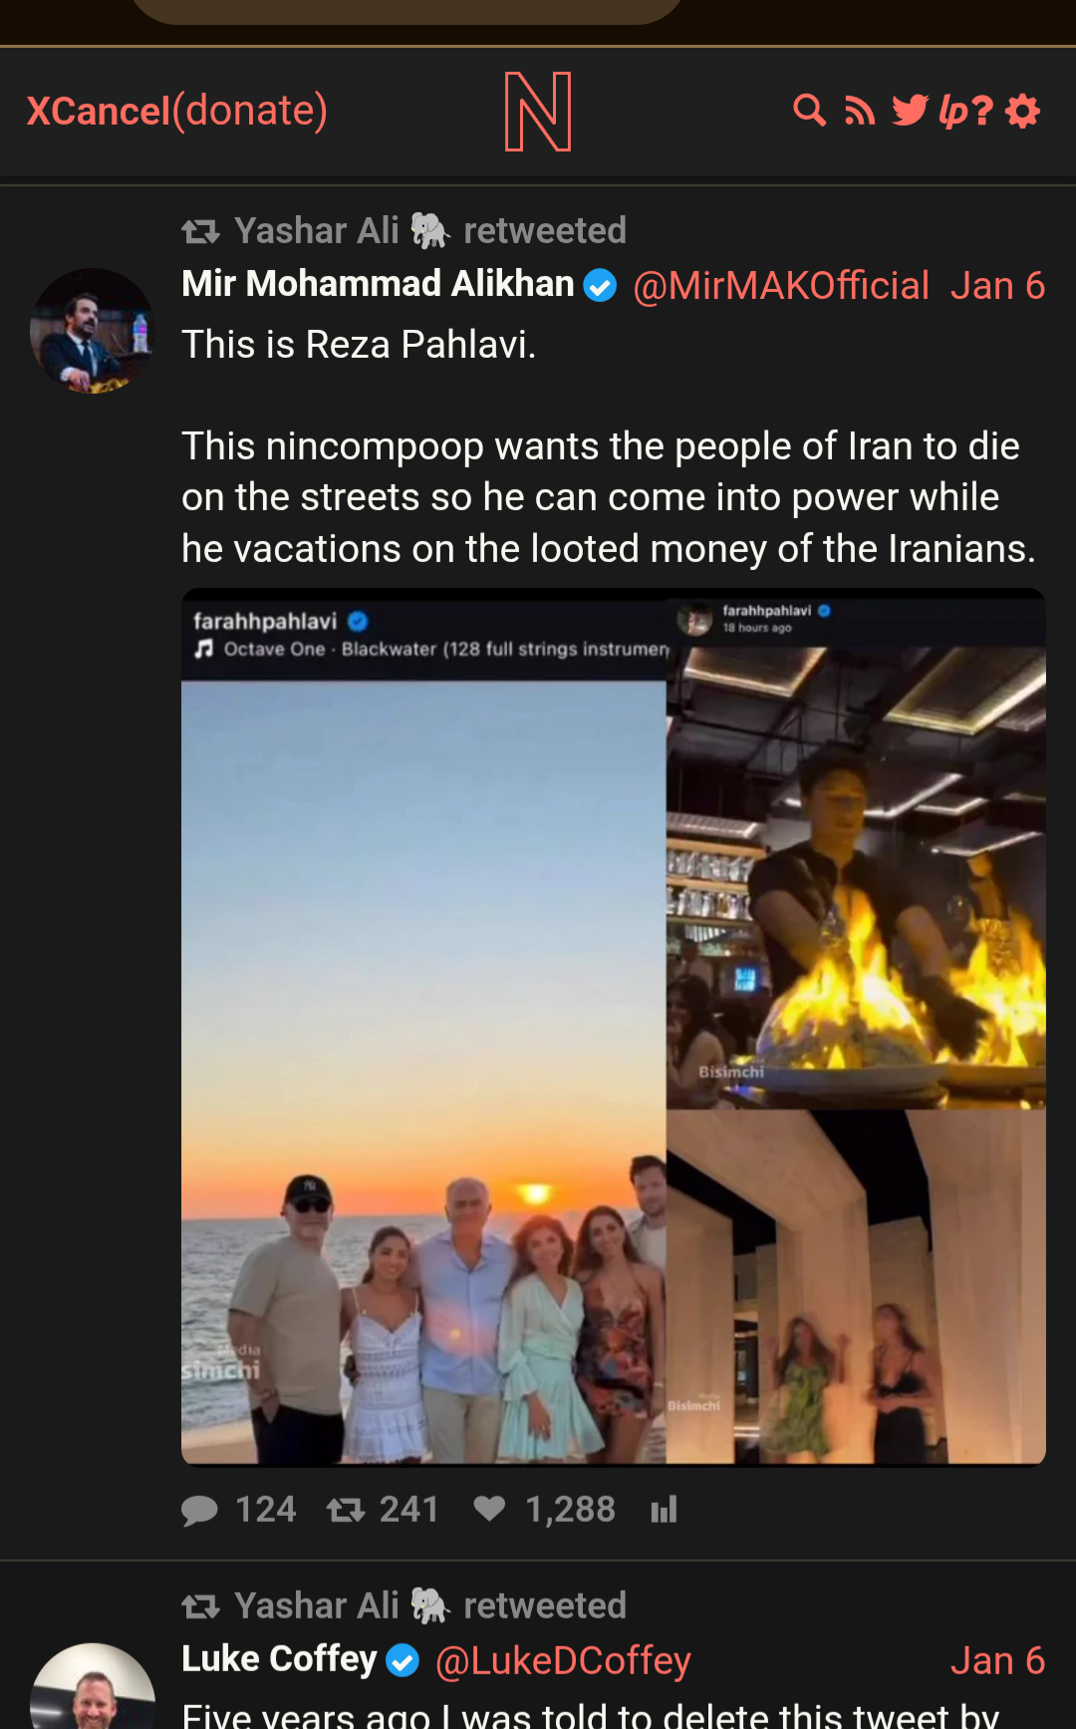Viewport: 1076px width, 1729px height.
Task: Click the Jan 6 date on first tweet
Action: (997, 286)
